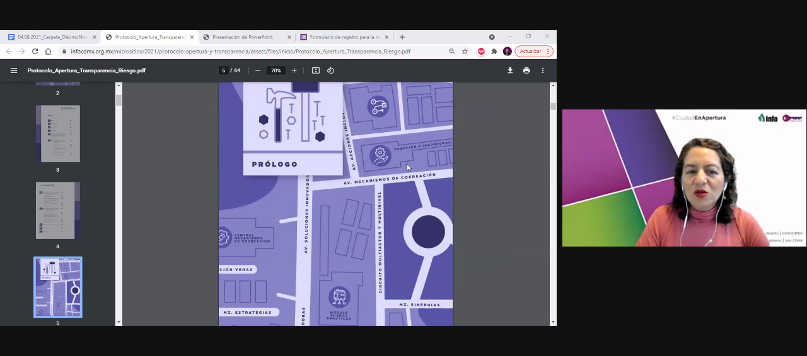Open the PDF viewer more actions menu
The image size is (807, 356).
[x=543, y=70]
